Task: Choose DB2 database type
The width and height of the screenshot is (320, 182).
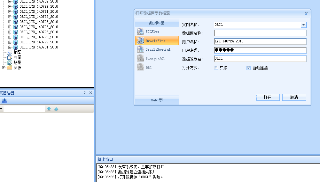Action: pyautogui.click(x=157, y=68)
